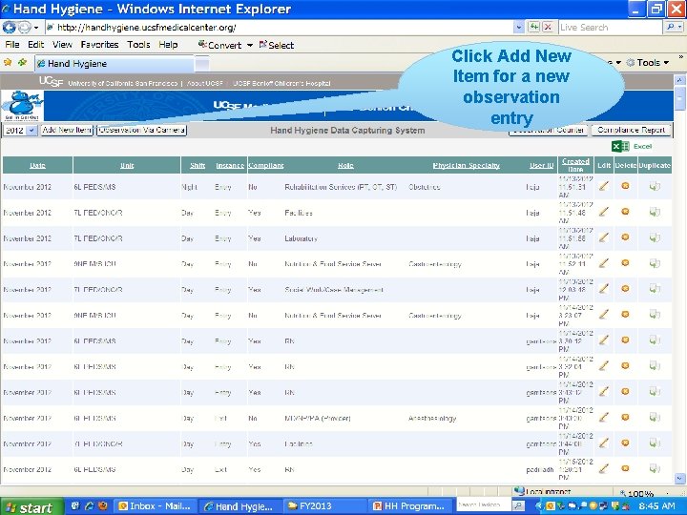
Task: Click the University of California San Francisco link
Action: [x=123, y=83]
